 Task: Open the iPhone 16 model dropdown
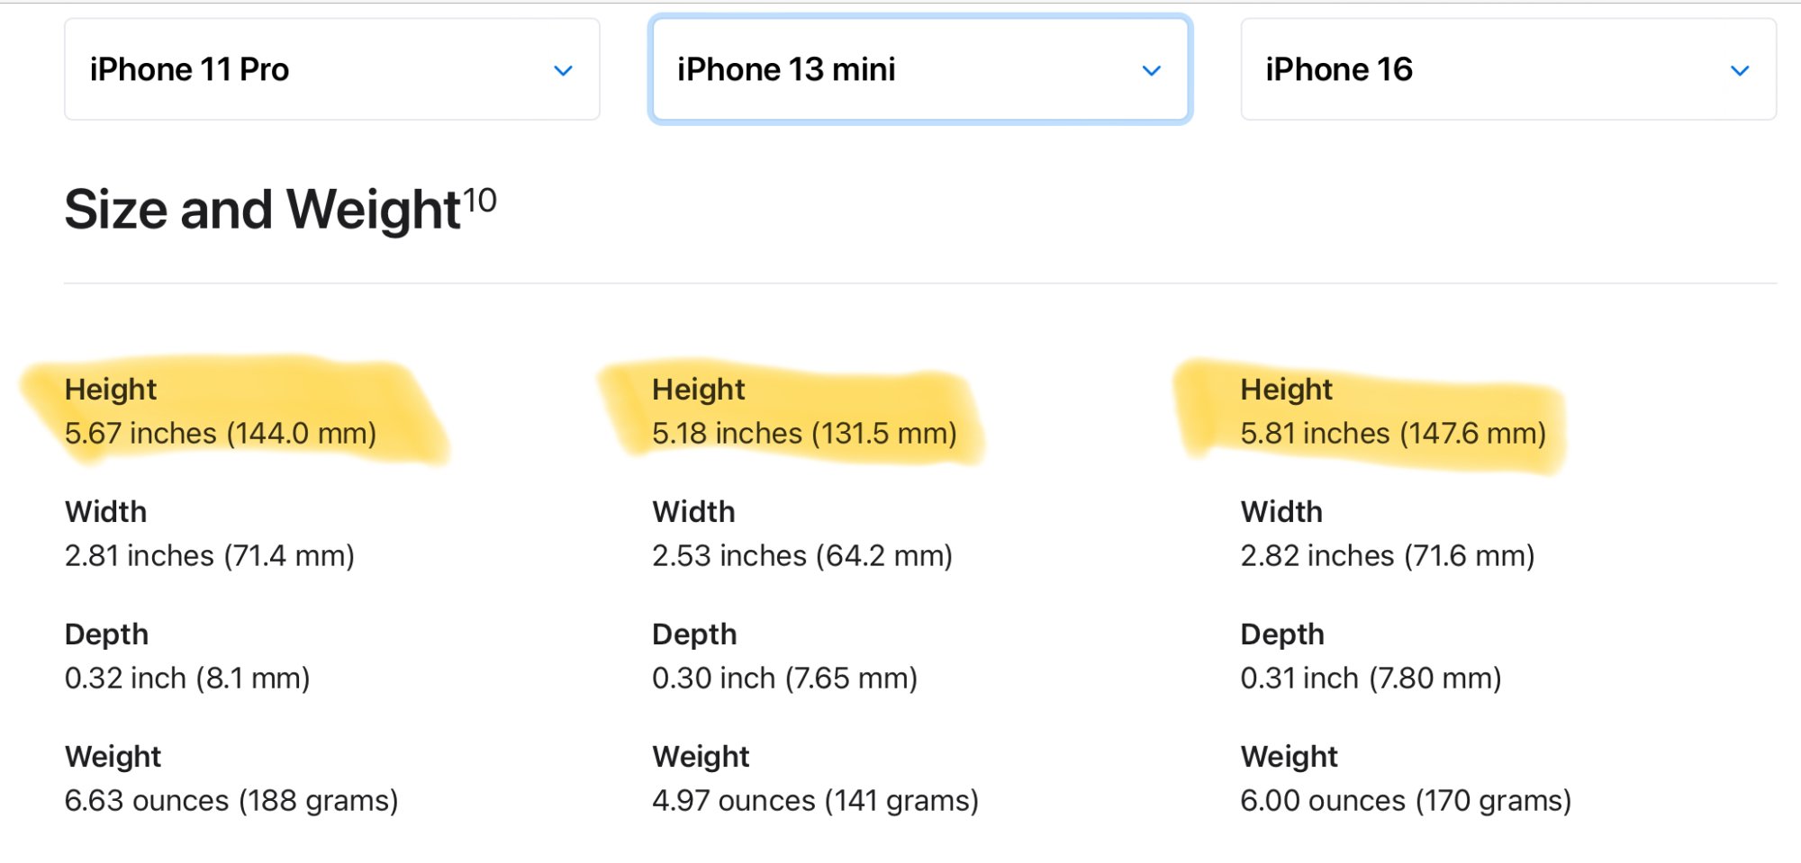point(1508,69)
